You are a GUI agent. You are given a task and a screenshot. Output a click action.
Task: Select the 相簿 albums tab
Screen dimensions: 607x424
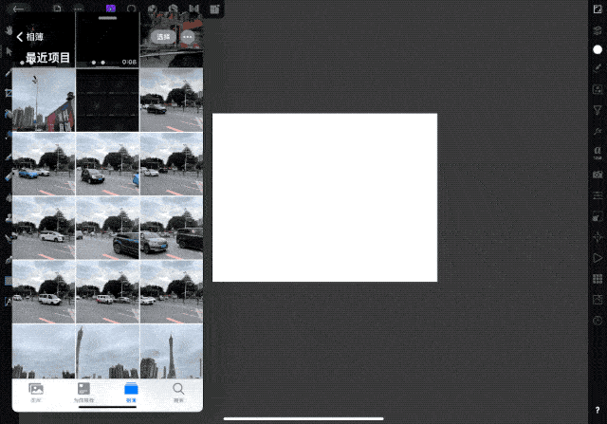click(131, 392)
